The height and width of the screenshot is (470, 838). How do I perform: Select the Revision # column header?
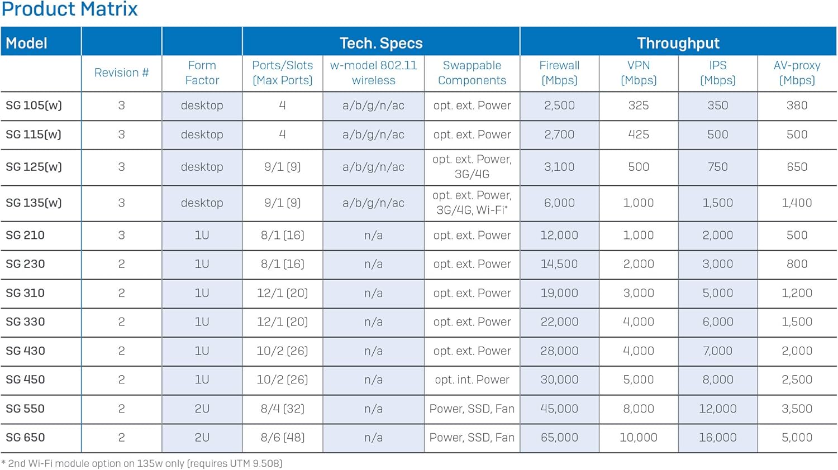[121, 73]
